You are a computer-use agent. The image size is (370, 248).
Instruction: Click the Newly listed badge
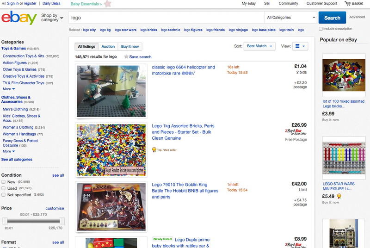pyautogui.click(x=162, y=239)
